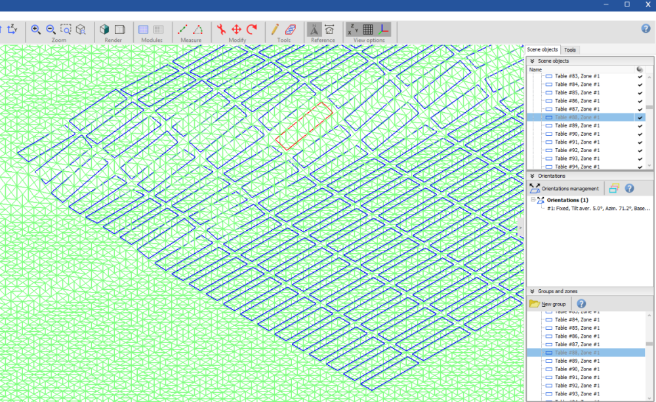Switch to the Tools tab
Screen dimensions: 656x402
click(x=570, y=50)
